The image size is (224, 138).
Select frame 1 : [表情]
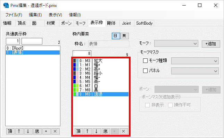pos(33,52)
